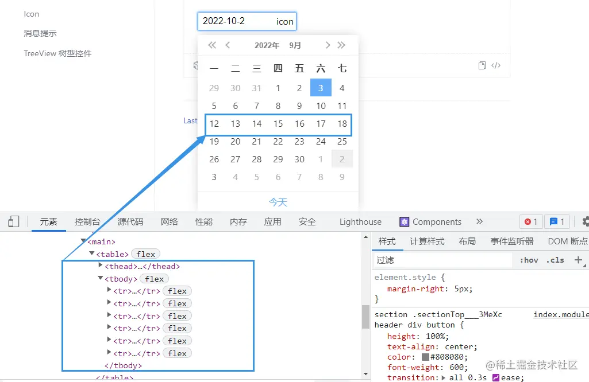This screenshot has height=382, width=589.
Task: Jump to previous year with double-left arrow
Action: click(x=212, y=45)
